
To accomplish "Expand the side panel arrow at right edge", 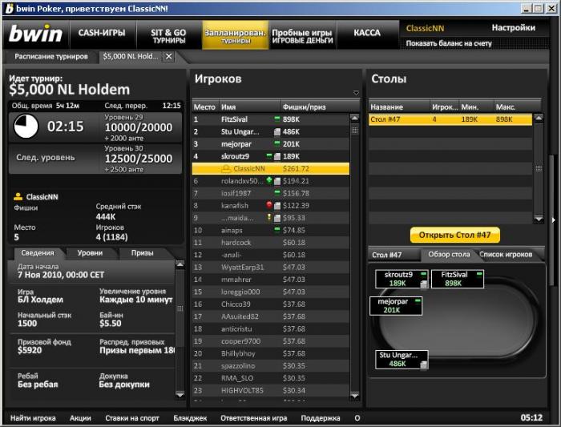I will pyautogui.click(x=553, y=220).
